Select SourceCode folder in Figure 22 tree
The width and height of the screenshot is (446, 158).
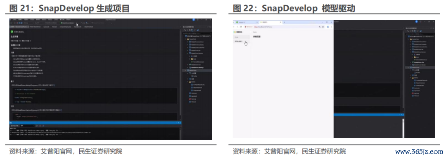tap(415, 39)
